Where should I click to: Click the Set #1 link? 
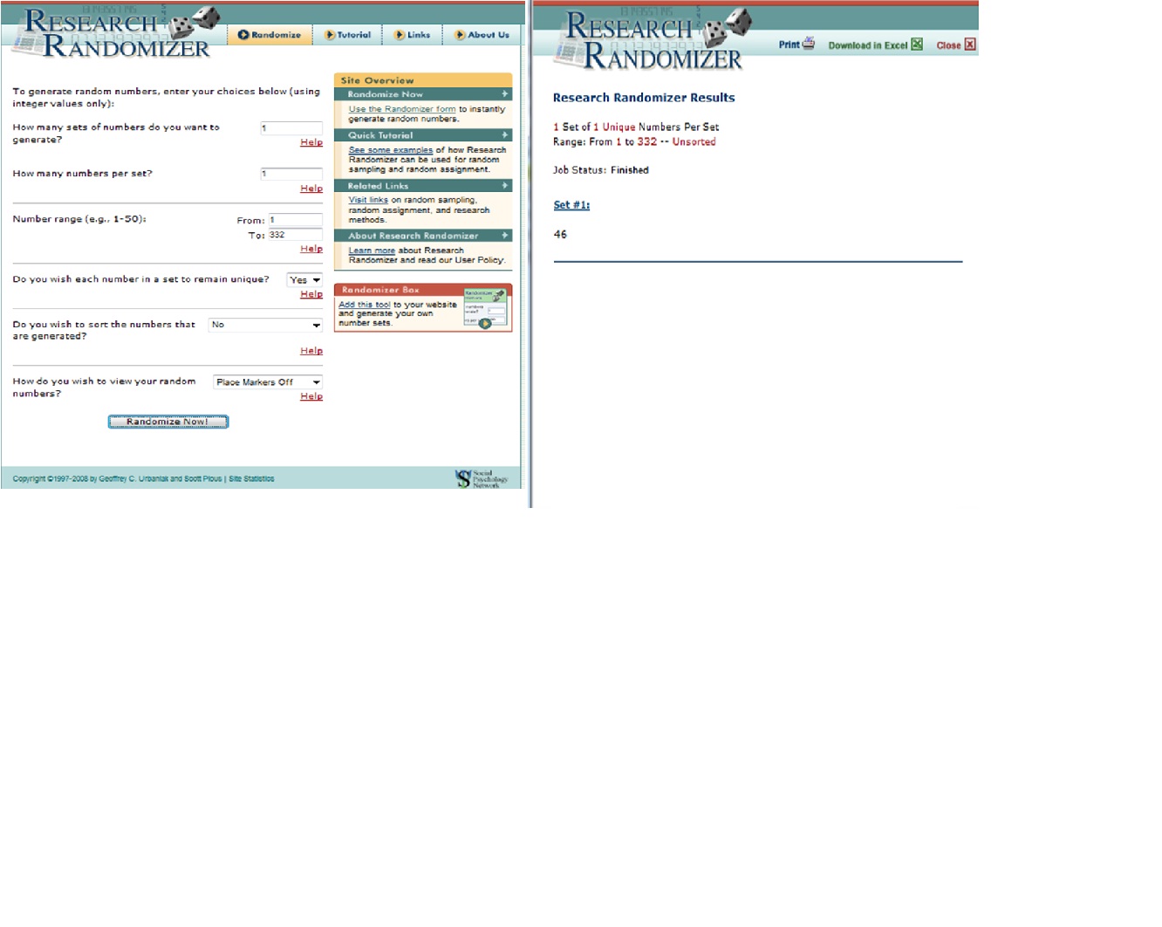(x=571, y=205)
